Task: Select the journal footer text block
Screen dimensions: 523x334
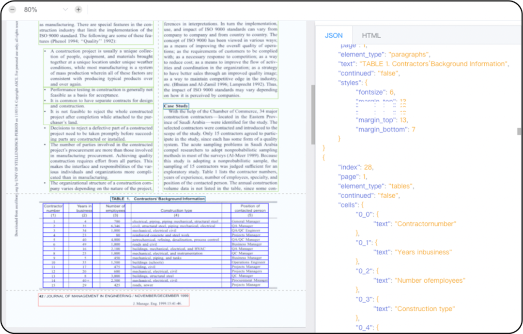Action: (114, 300)
